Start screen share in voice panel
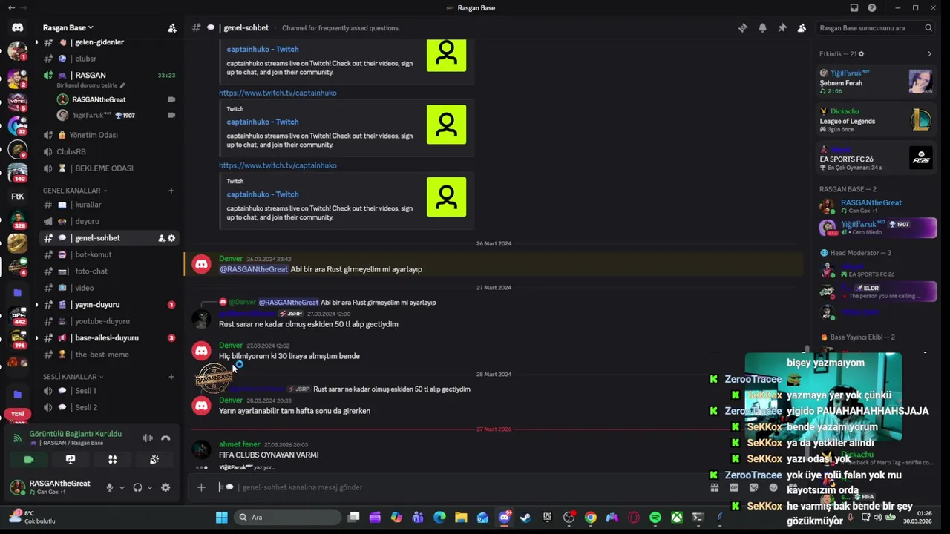 click(71, 459)
